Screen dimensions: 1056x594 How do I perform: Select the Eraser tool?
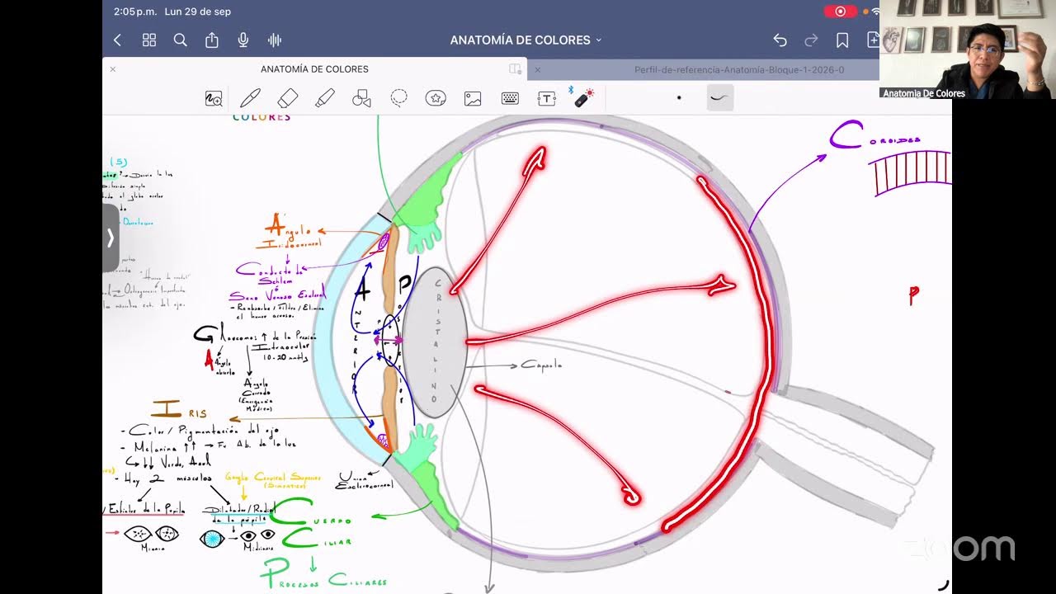tap(287, 99)
